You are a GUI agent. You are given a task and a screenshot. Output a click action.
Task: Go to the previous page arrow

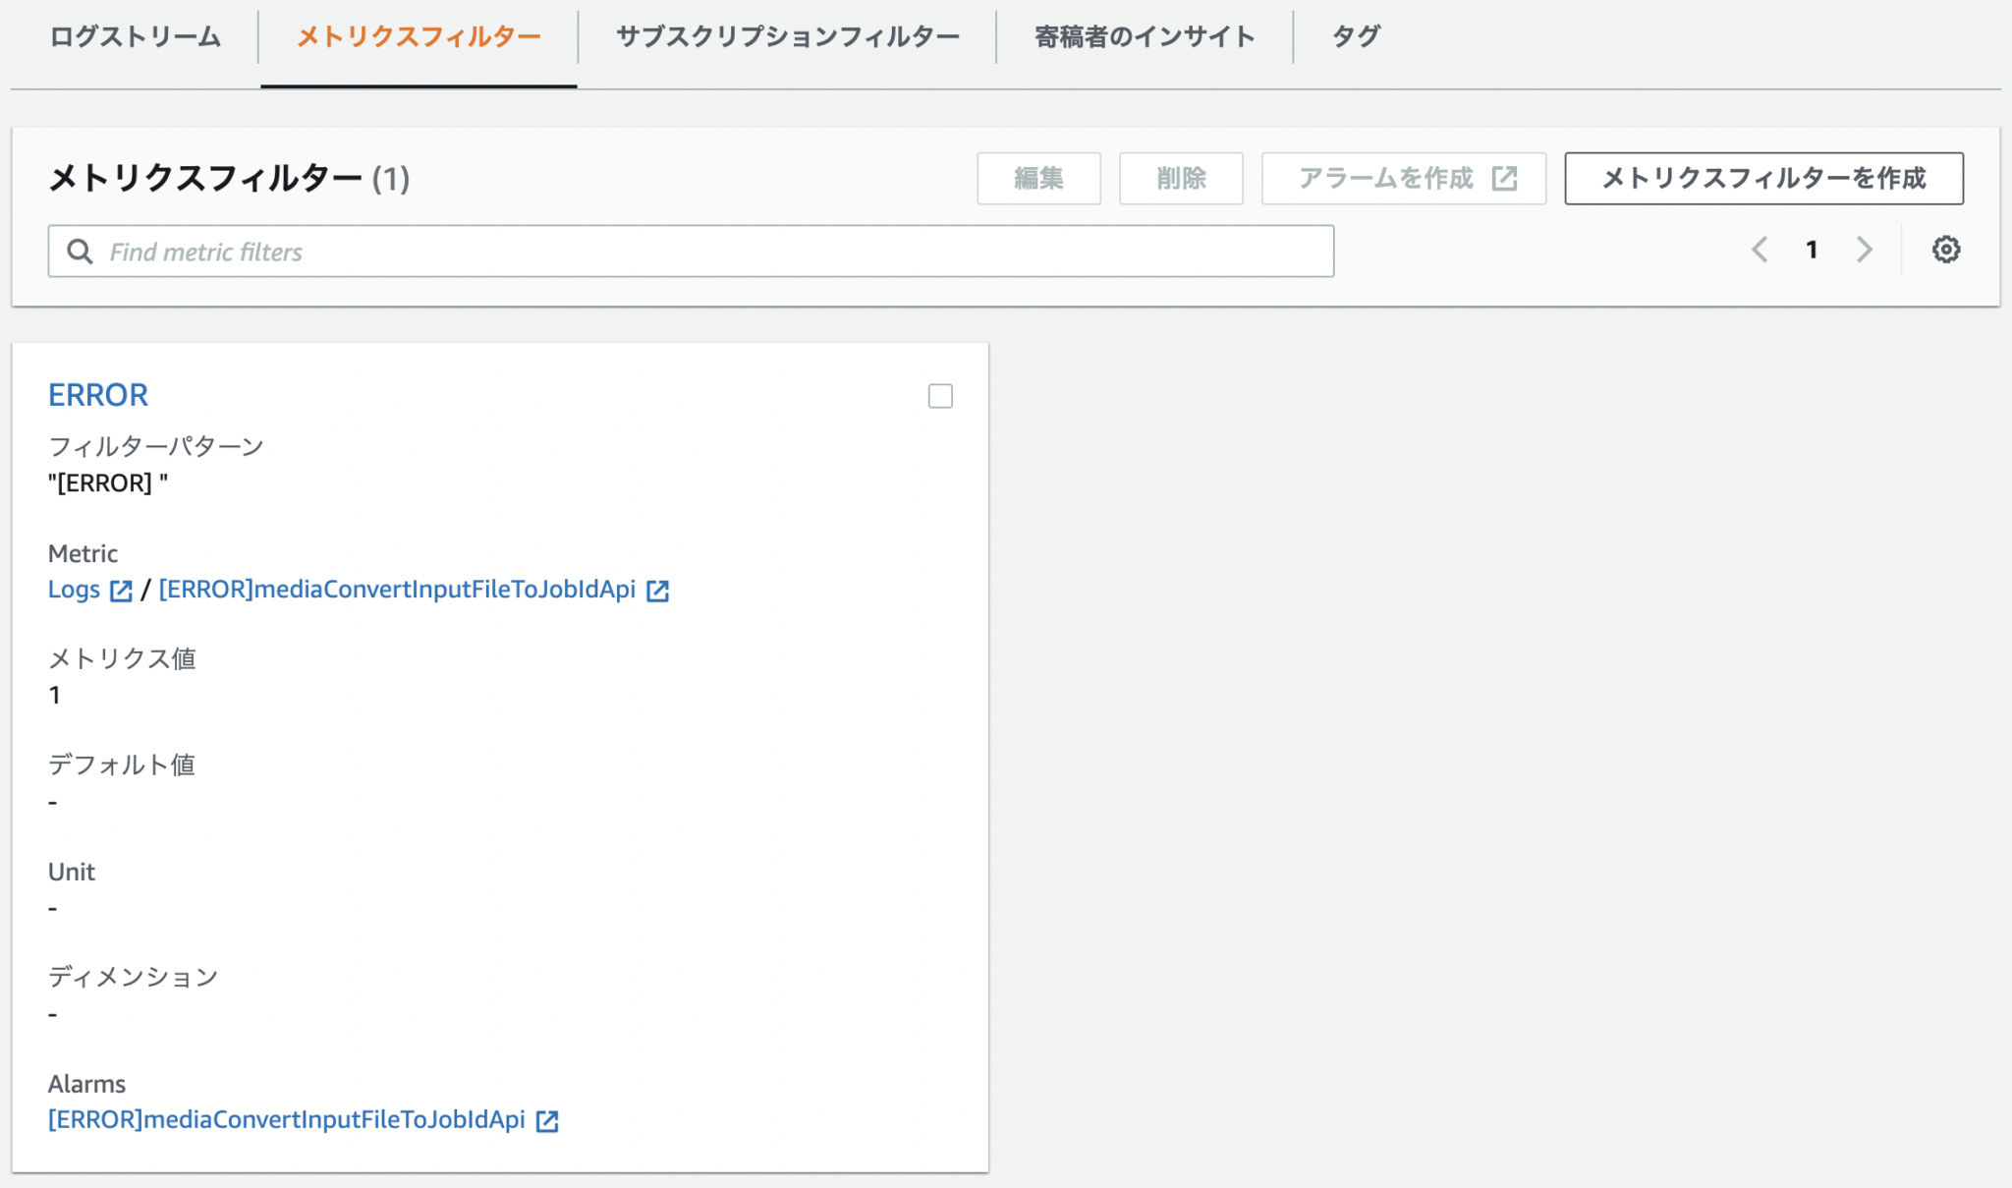tap(1760, 250)
